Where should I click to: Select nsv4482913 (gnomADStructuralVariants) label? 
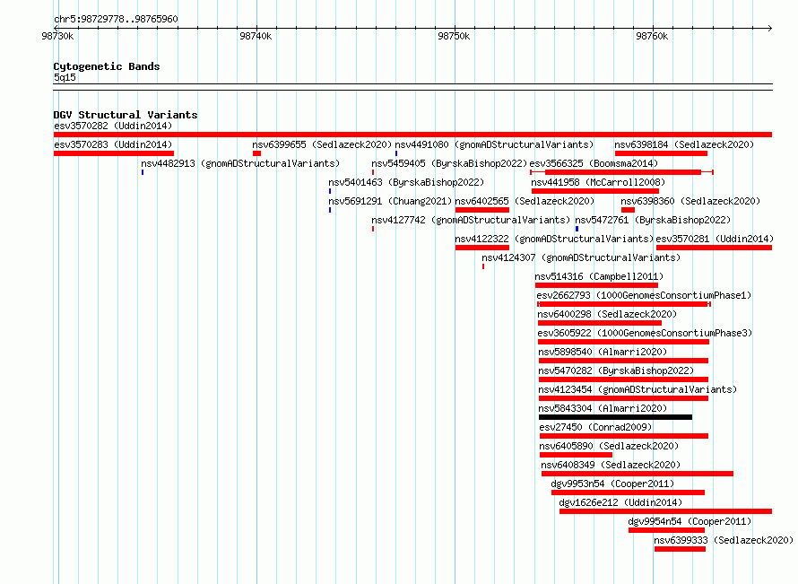point(240,163)
